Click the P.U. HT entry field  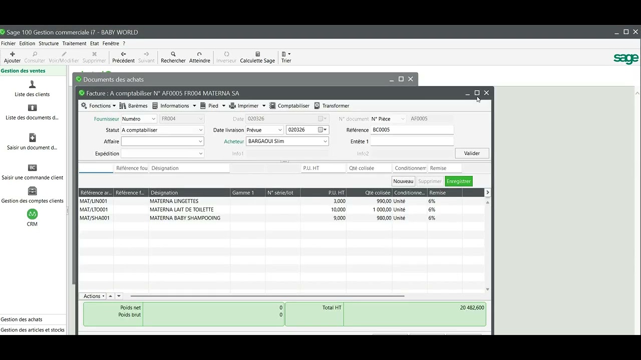323,168
